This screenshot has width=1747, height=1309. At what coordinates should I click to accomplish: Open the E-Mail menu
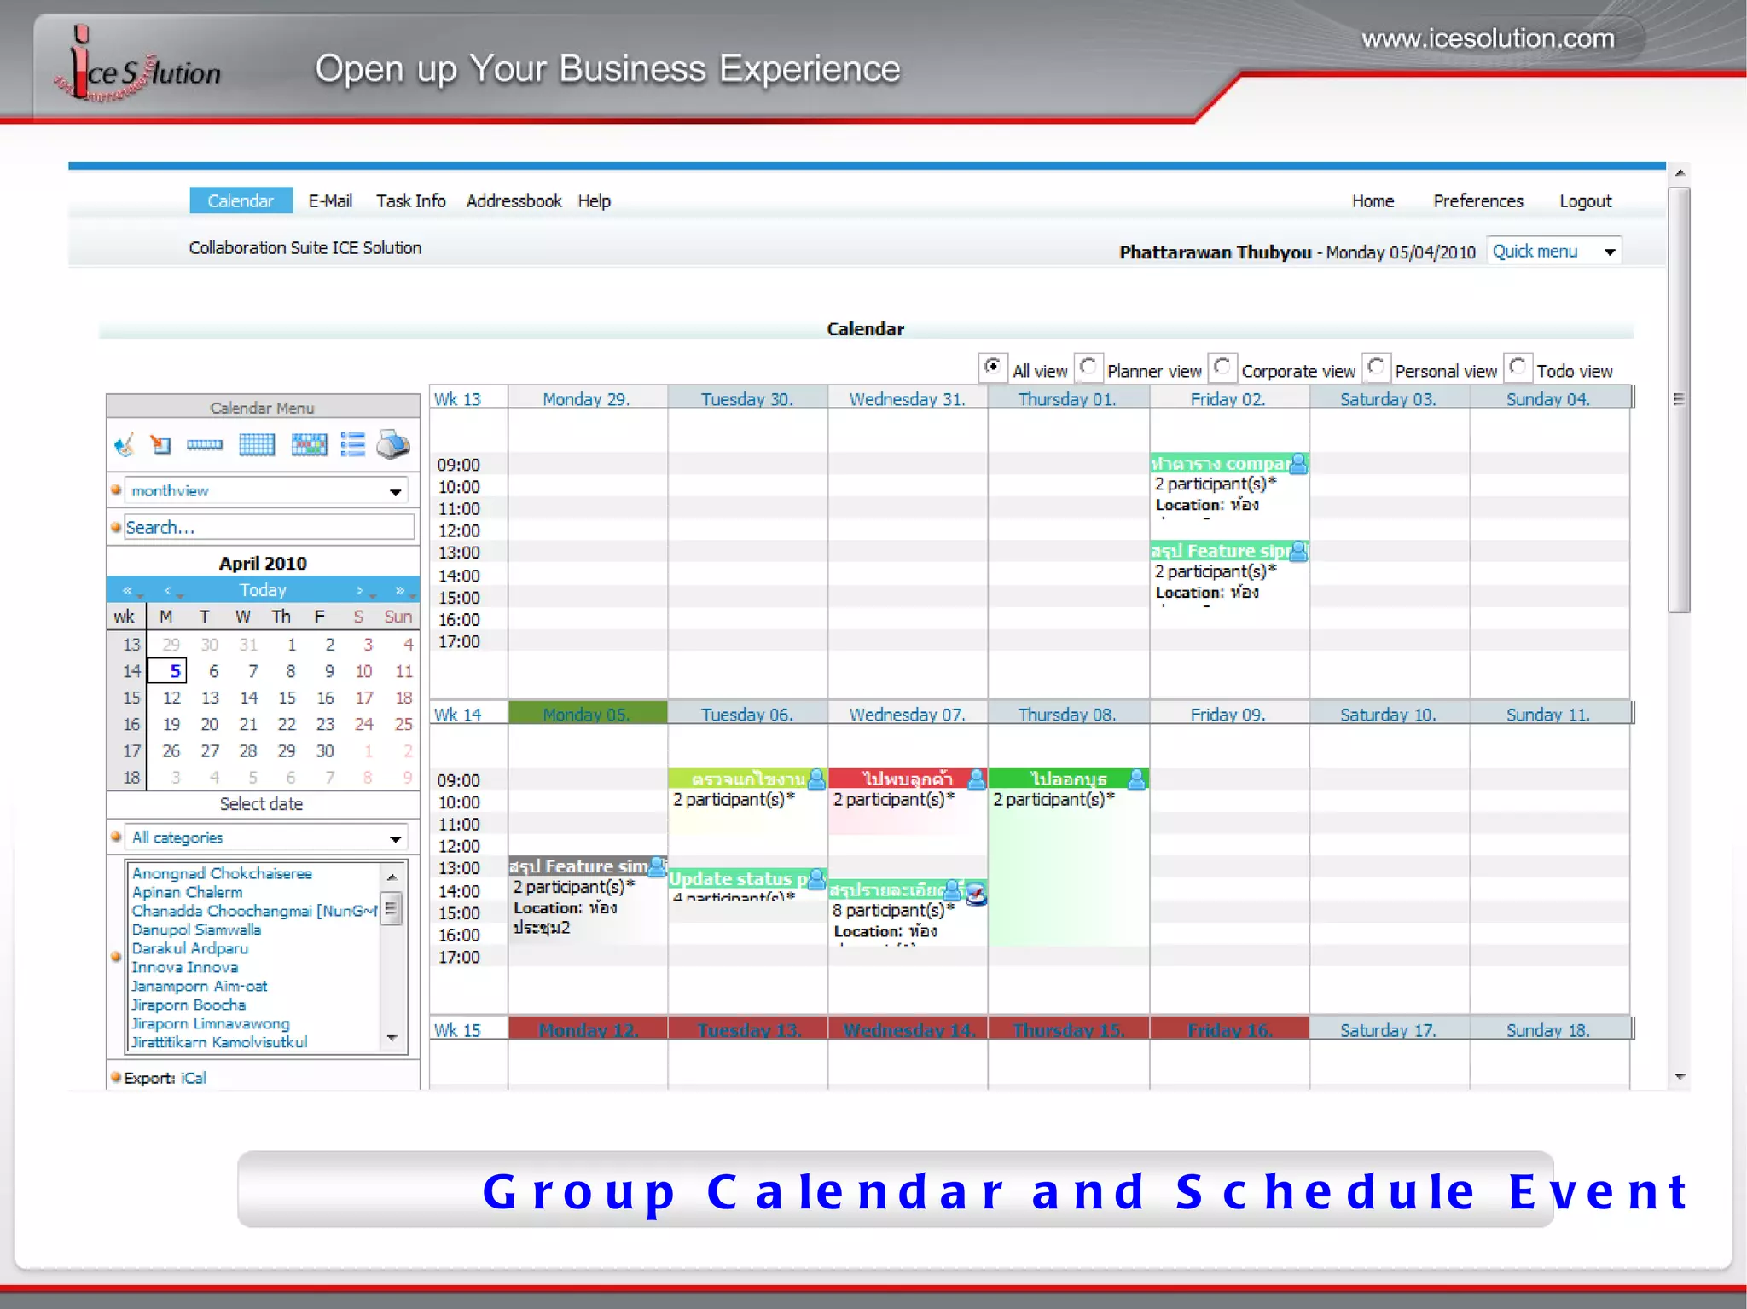click(330, 201)
